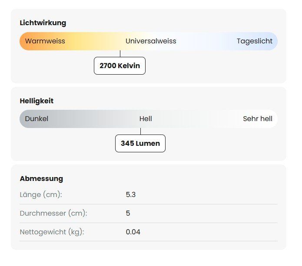Click the tick line above 2700 Kelvin
The image size is (302, 266).
pos(120,53)
